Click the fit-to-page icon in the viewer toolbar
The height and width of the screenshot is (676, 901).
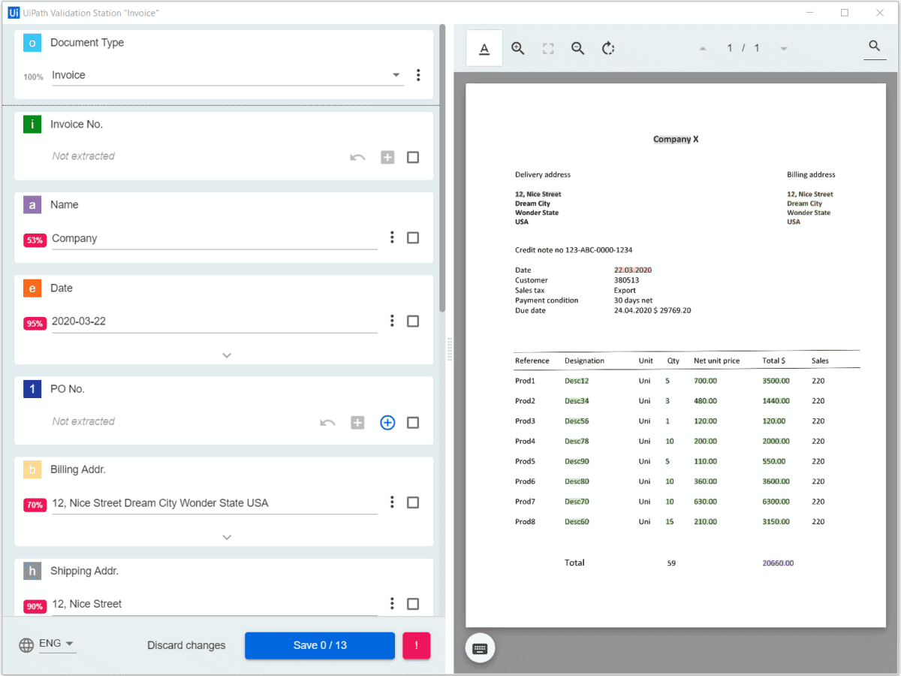(x=547, y=47)
